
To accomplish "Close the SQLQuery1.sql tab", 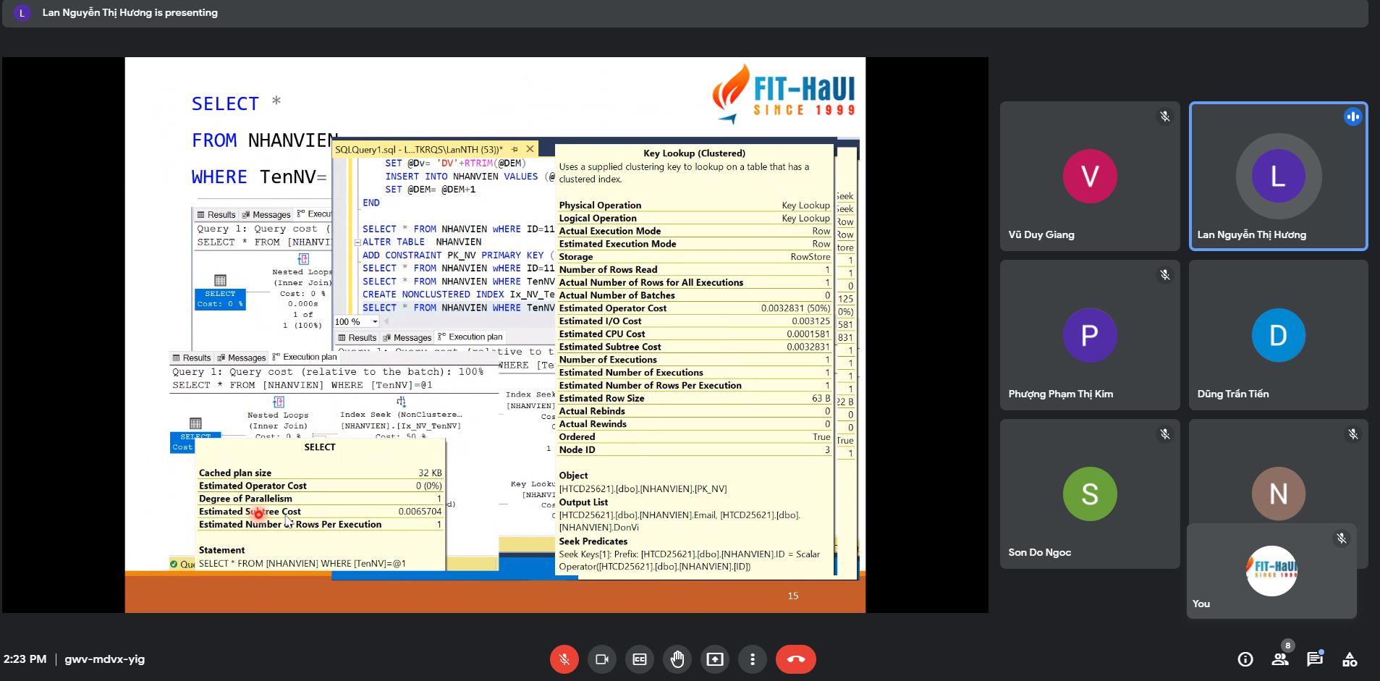I will (x=530, y=149).
